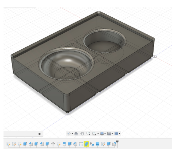Open the Viewports dropdown arrow
This screenshot has height=149, width=172.
119,134
